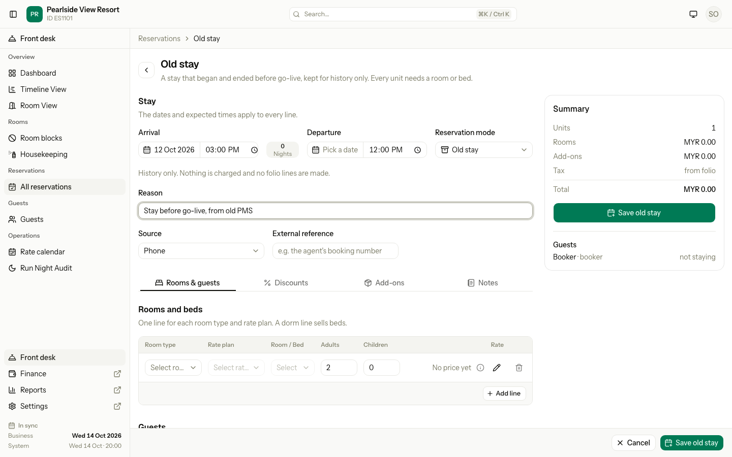Screen dimensions: 732x457
Task: Open Reports in a new window icon
Action: [117, 390]
